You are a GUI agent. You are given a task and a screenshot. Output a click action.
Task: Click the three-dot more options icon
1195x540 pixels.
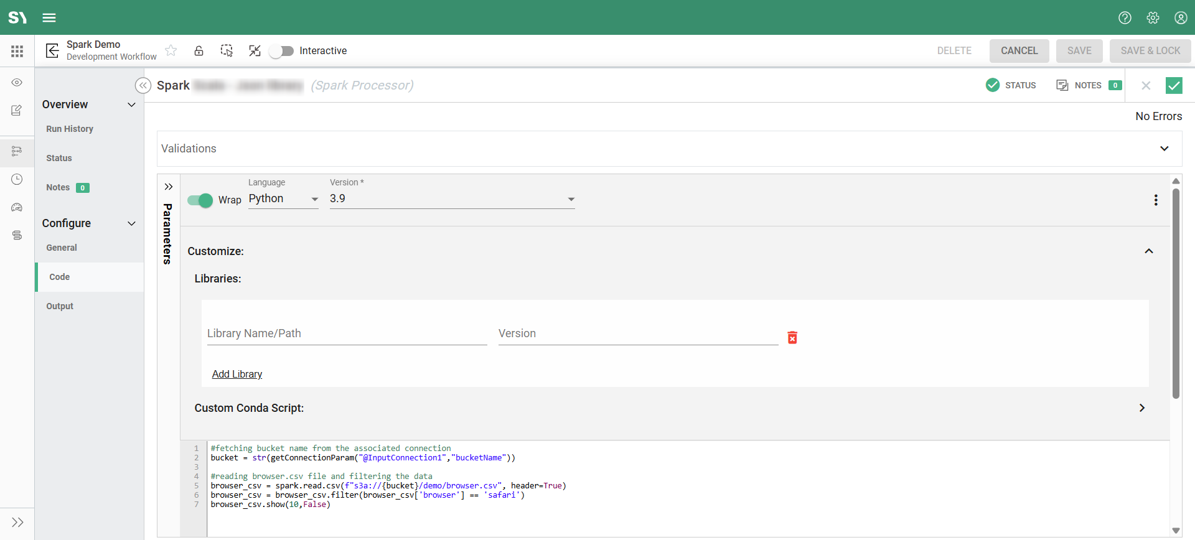coord(1156,200)
